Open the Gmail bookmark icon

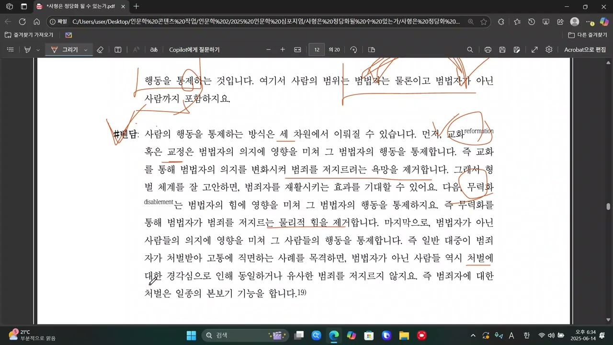pos(68,35)
